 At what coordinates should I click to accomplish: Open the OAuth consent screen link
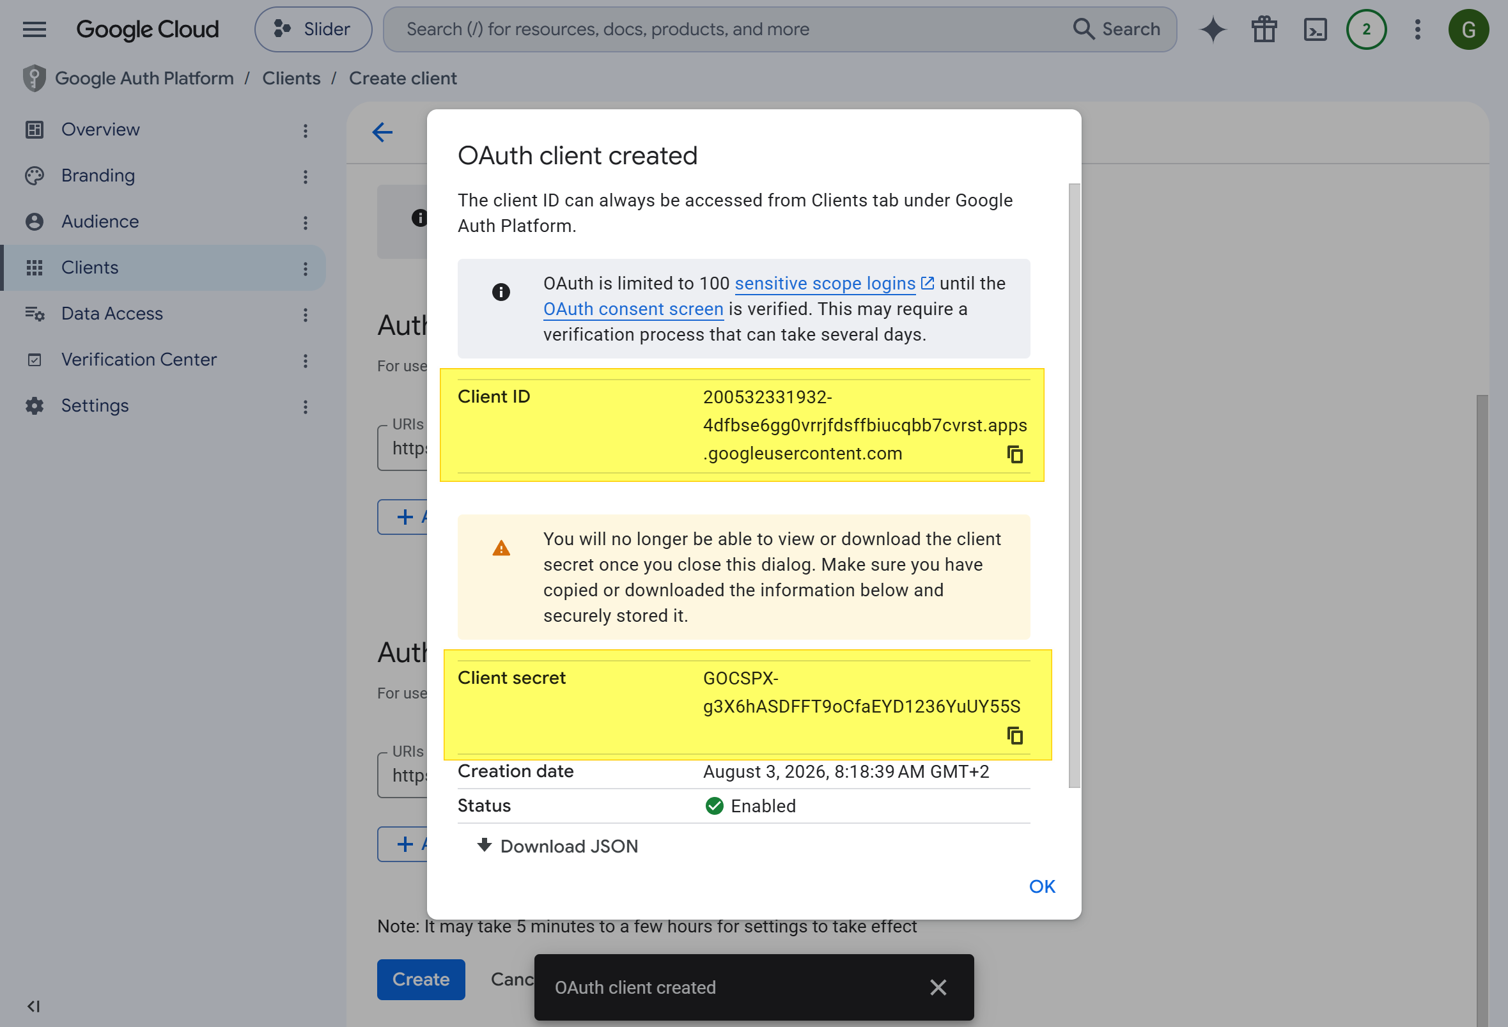click(x=634, y=309)
